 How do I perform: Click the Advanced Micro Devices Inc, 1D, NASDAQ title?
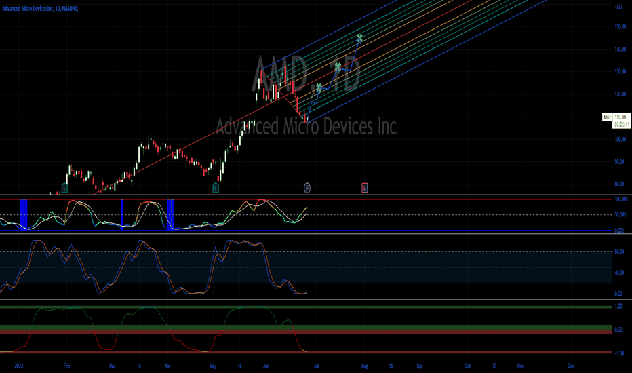(40, 8)
